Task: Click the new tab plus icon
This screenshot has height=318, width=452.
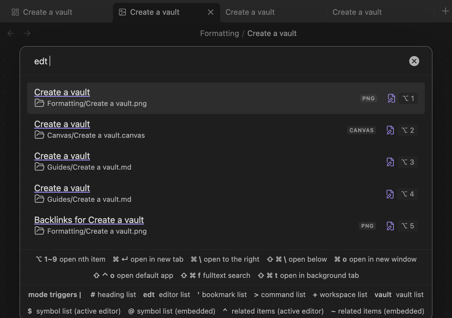Action: pyautogui.click(x=445, y=11)
